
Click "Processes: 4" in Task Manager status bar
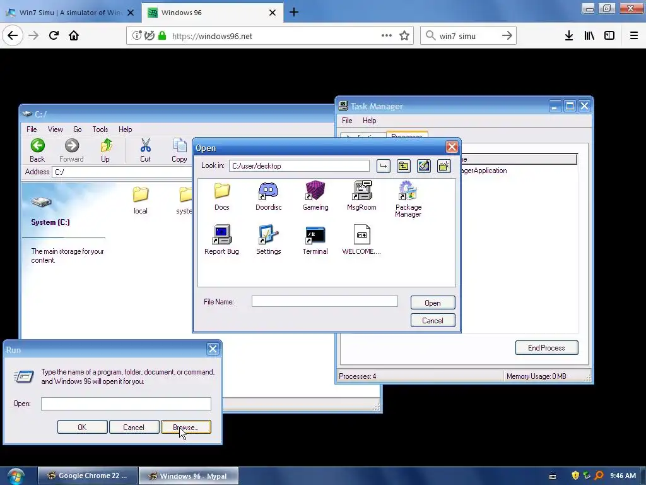tap(357, 376)
